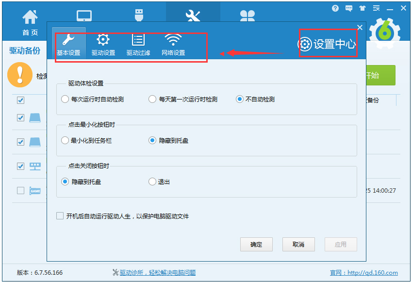Viewport: 412px width, 282px height.
Task: Select 每天第一次运行时检测 radio option
Action: pos(152,99)
